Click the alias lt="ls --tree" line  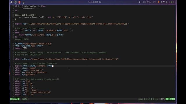[x=26, y=90]
